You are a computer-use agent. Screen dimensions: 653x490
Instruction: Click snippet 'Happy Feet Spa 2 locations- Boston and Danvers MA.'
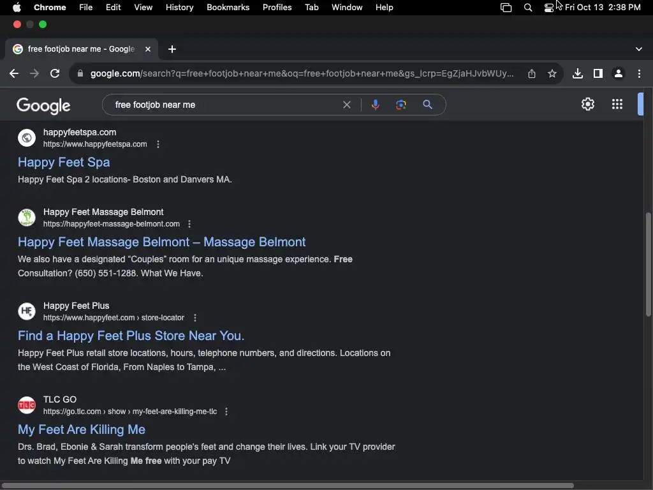click(125, 179)
